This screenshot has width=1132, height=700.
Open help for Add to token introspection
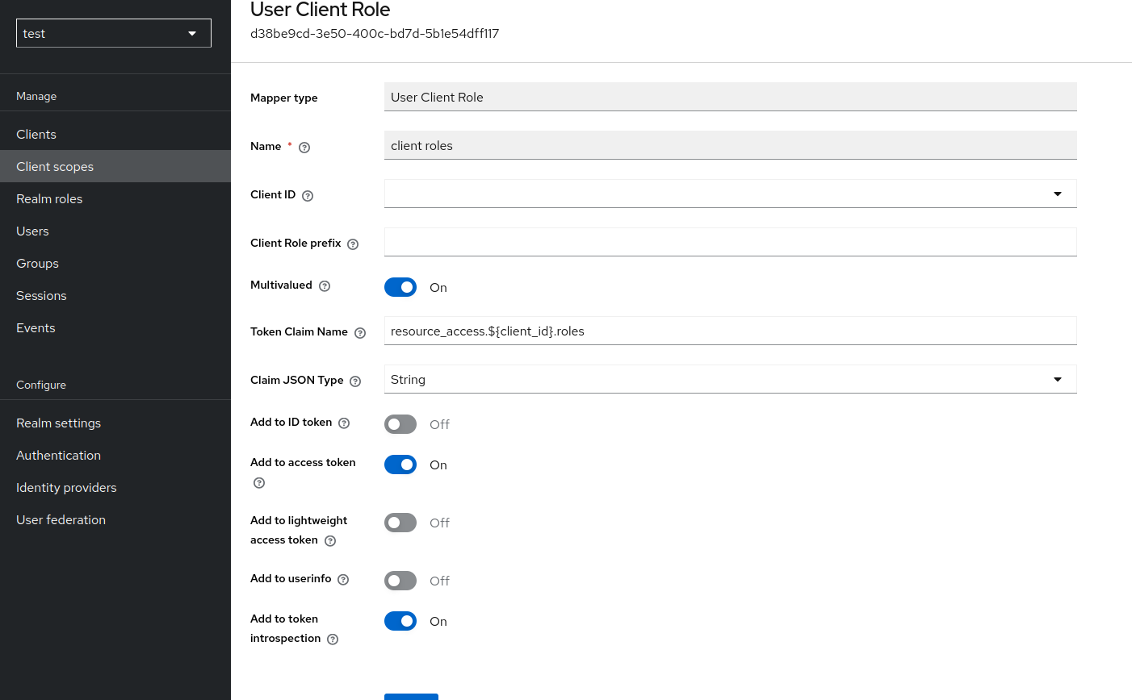point(332,639)
